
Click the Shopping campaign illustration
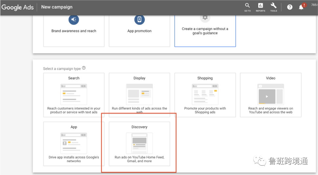click(x=205, y=94)
